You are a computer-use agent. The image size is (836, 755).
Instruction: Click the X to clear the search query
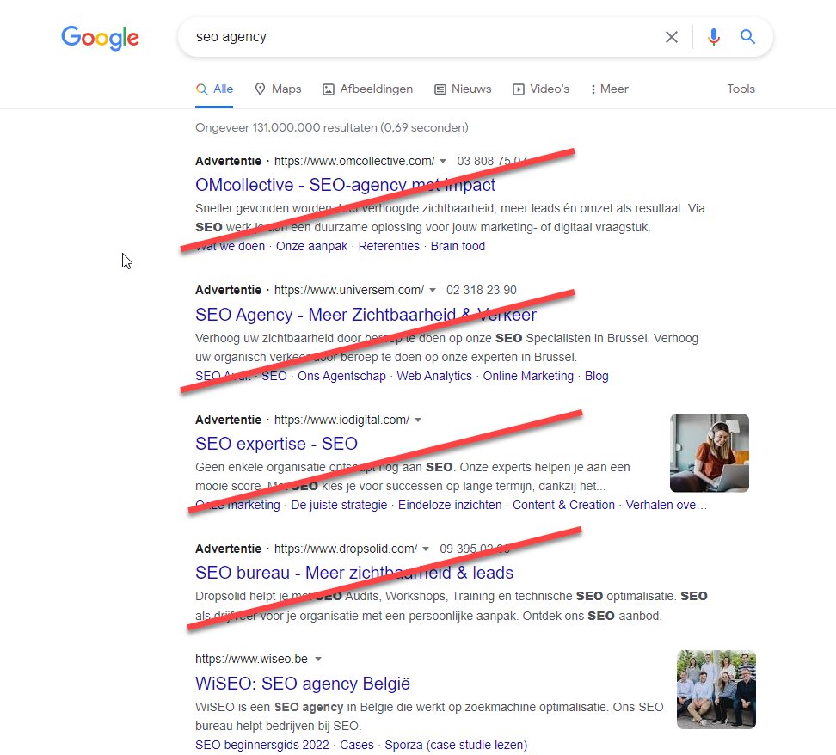[672, 37]
